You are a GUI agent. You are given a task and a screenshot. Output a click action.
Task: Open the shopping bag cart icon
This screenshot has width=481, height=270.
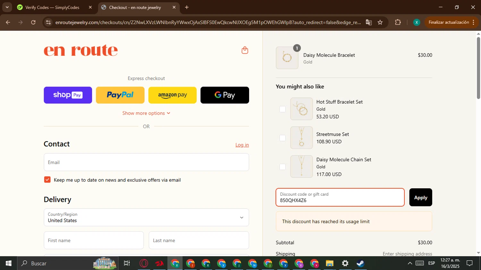[245, 50]
